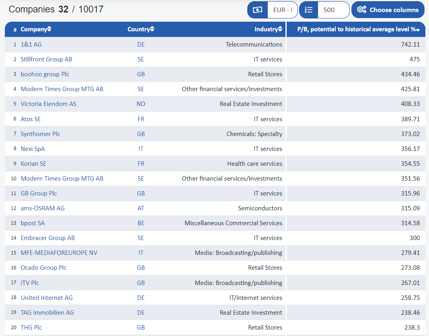Click the 279.41 P/B value
The height and width of the screenshot is (336, 429).
point(410,253)
